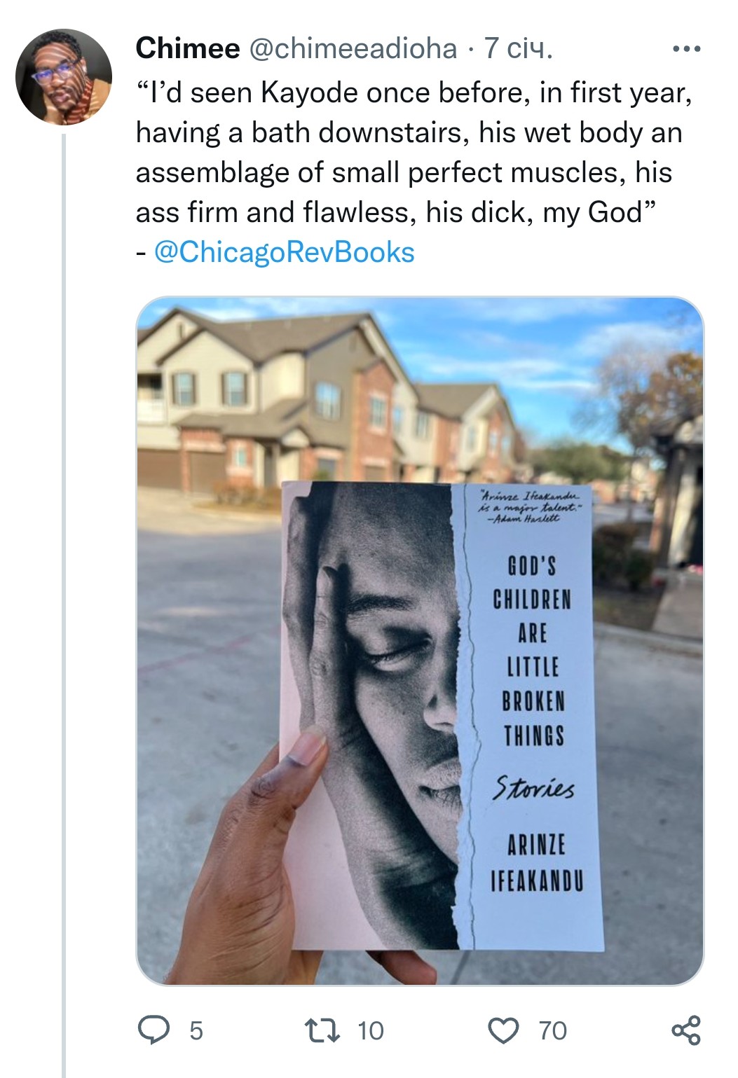This screenshot has width=738, height=1078.
Task: Click the thread line below the avatar
Action: click(64, 560)
